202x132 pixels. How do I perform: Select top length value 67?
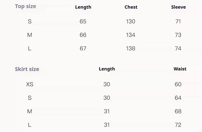pyautogui.click(x=83, y=49)
